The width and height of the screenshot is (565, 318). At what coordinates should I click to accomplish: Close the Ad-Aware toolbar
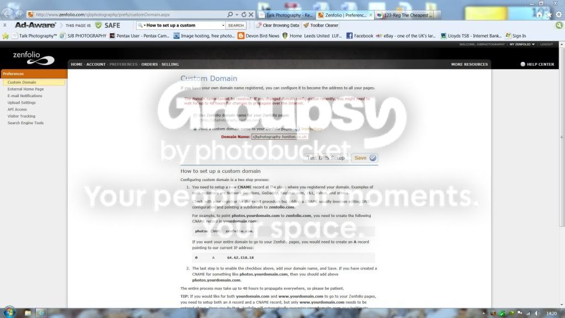tap(4, 25)
